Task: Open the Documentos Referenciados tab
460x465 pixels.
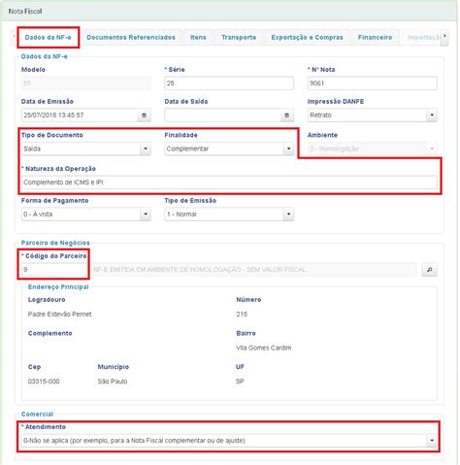Action: (131, 37)
